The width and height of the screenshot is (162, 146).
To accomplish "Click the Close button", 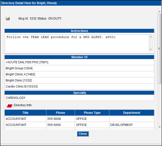I will click(83, 134).
